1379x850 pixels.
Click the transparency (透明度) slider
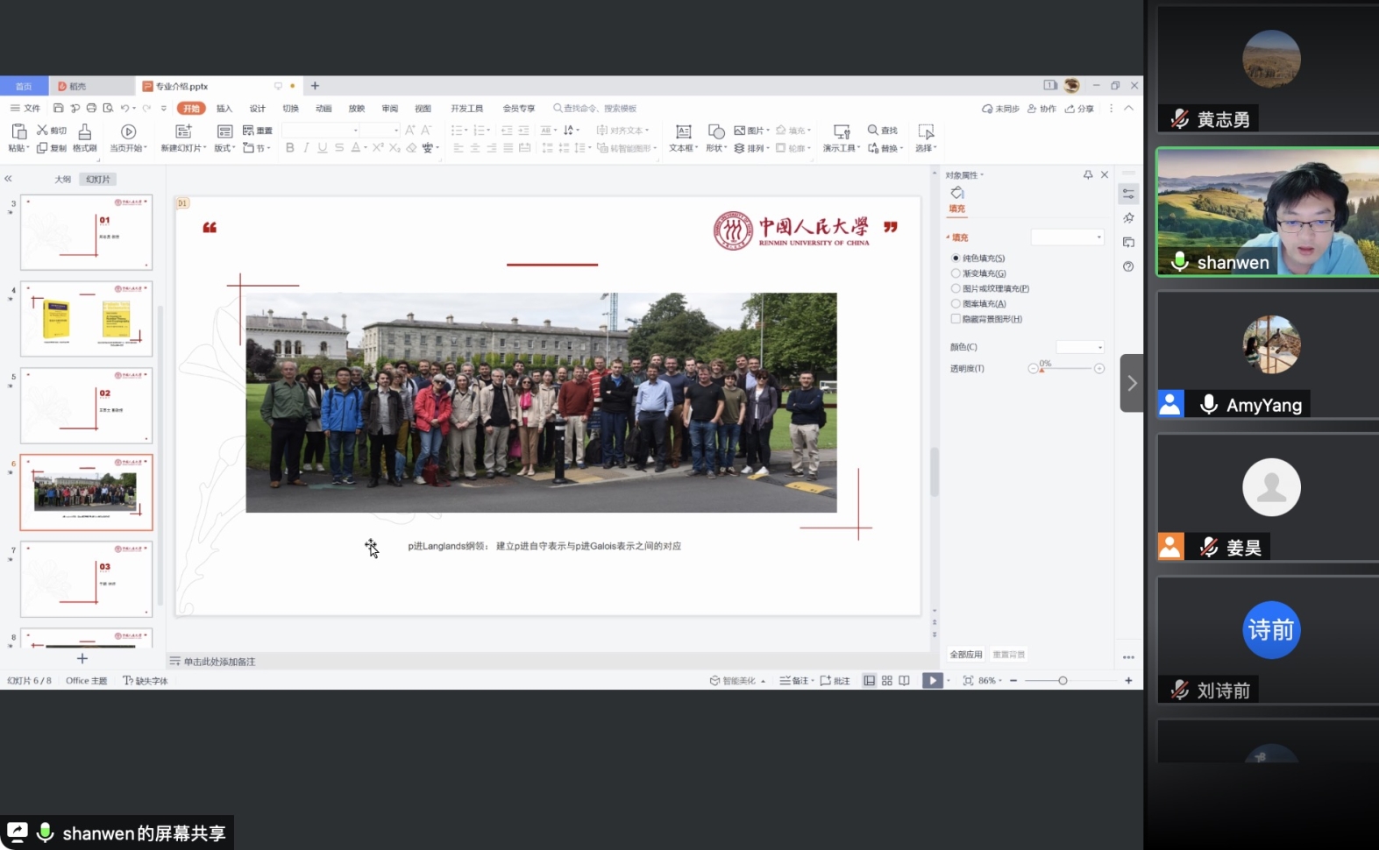tap(1065, 369)
